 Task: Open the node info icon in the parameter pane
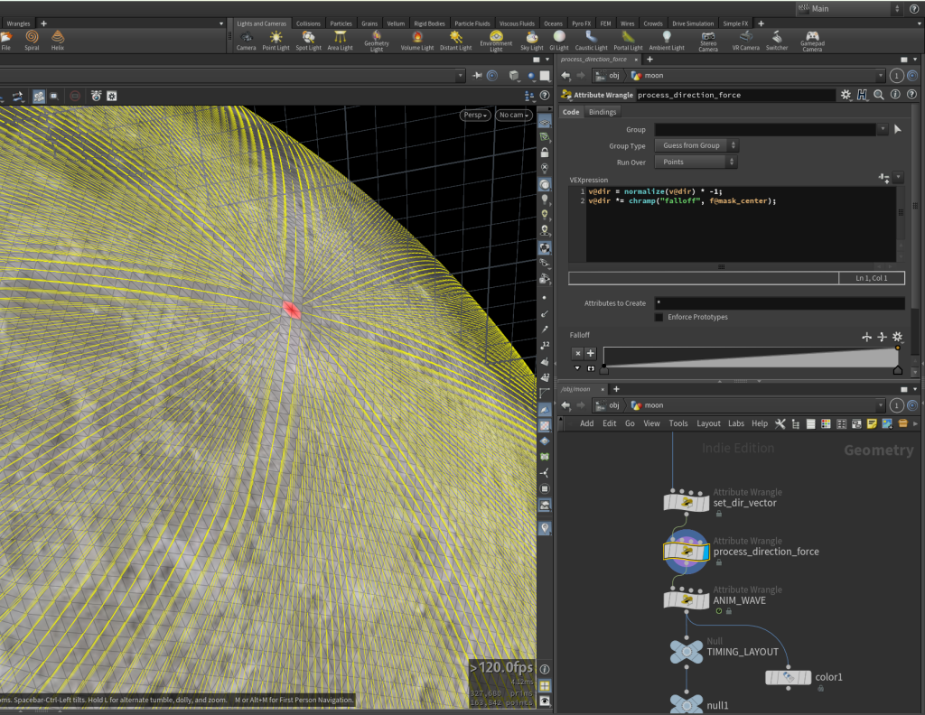(895, 94)
